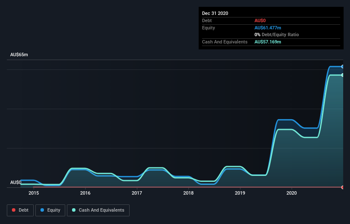Select the teal Cash endpoint marker
Image resolution: width=350 pixels, height=224 pixels.
point(343,75)
